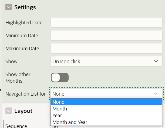Click the Navigation List for label
Viewport: 165px width, 128px height.
pyautogui.click(x=25, y=94)
